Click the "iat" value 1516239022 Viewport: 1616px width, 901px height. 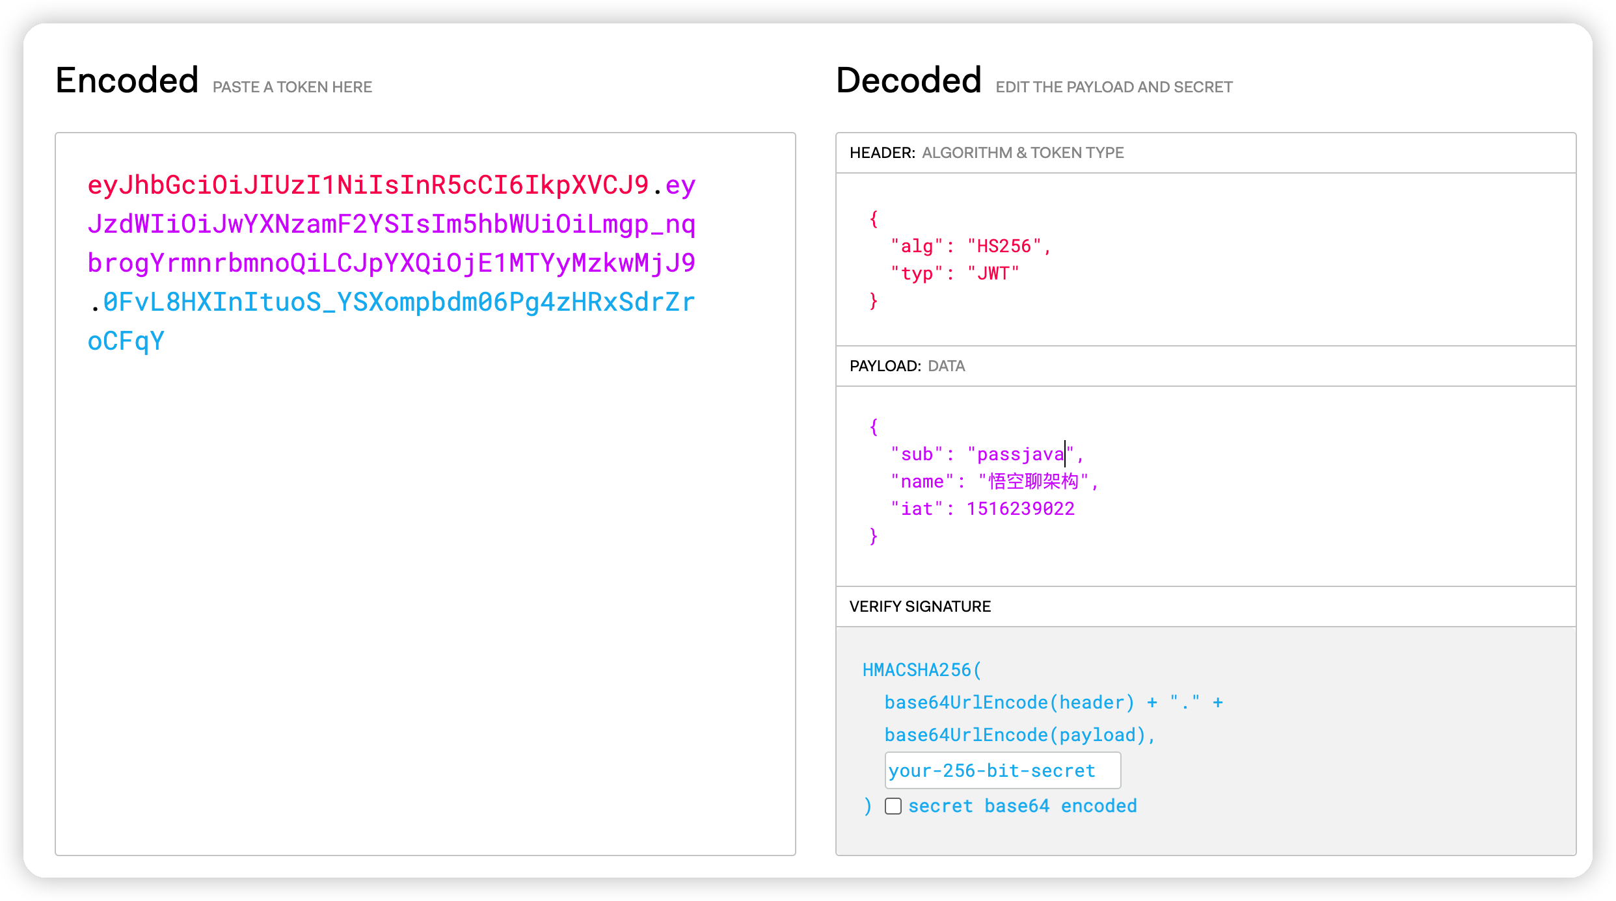pyautogui.click(x=1020, y=509)
